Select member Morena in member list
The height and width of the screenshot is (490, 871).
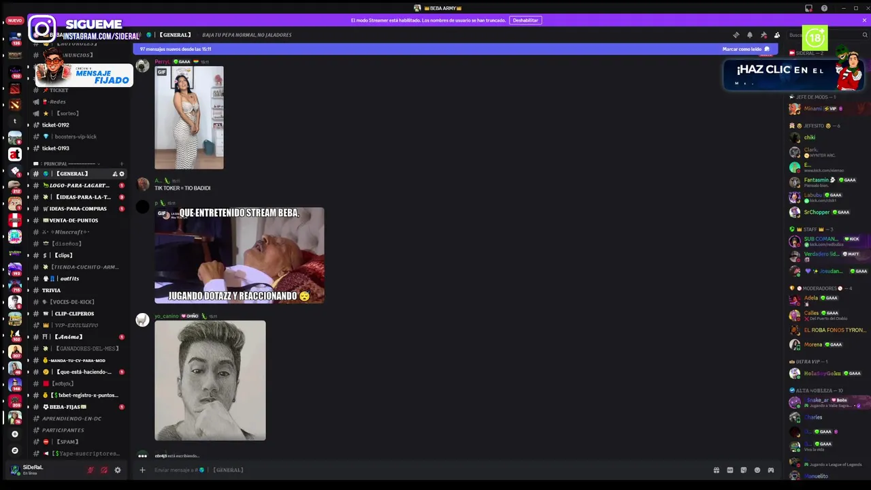(827, 344)
